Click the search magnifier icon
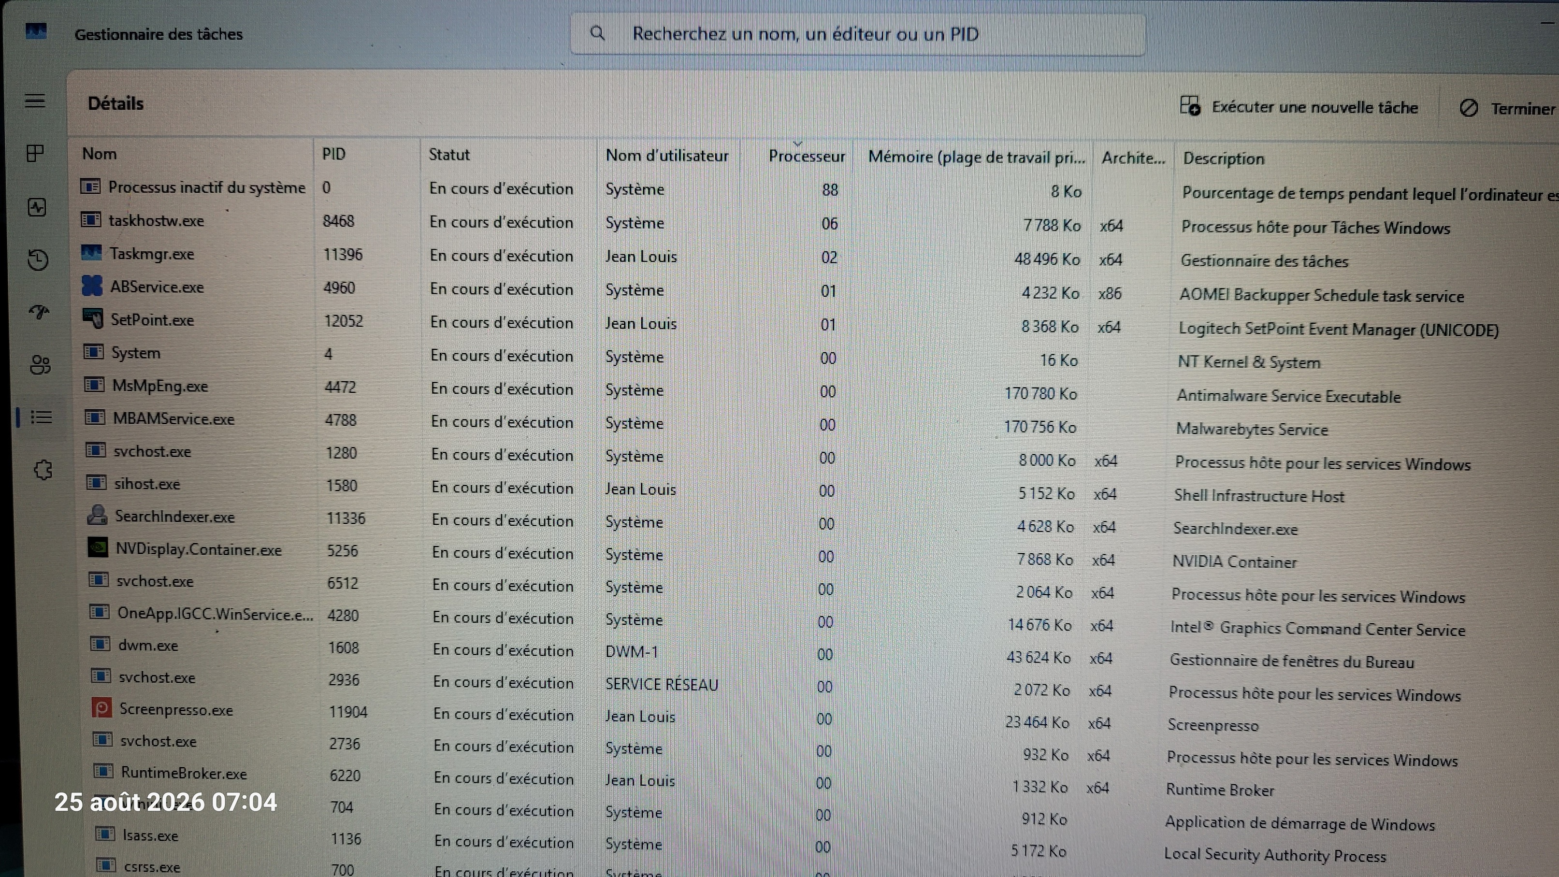1559x877 pixels. 597,34
